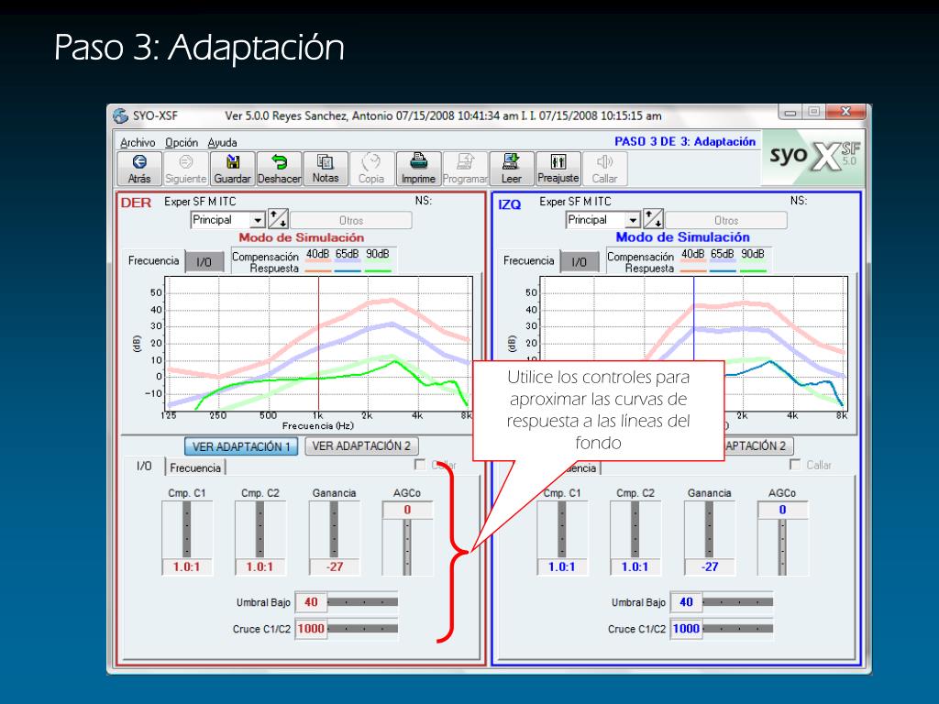Click the IZQ 40dB curve legend
Image resolution: width=939 pixels, height=704 pixels.
693,256
